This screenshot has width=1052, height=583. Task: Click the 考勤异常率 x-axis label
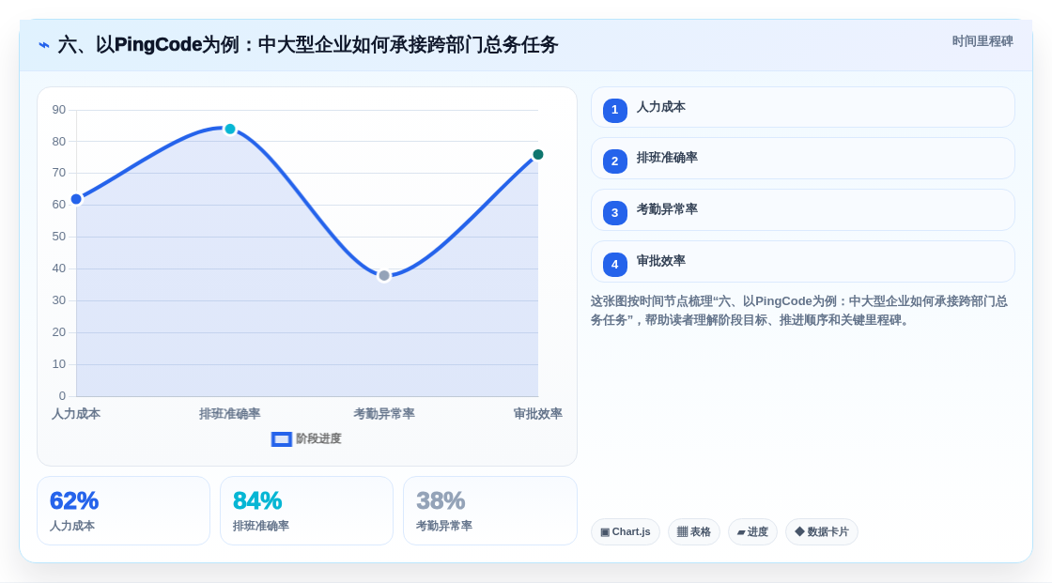pyautogui.click(x=384, y=414)
